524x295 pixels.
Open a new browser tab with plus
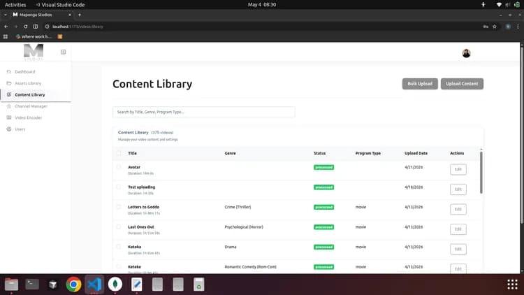[x=80, y=15]
